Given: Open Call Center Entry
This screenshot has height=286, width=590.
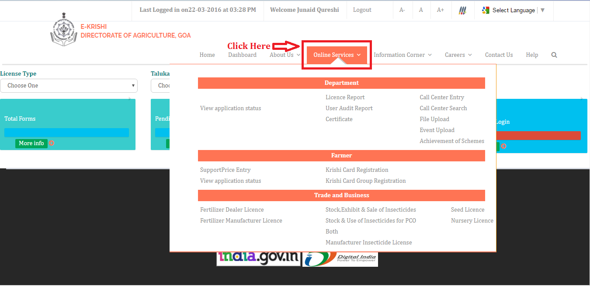Looking at the screenshot, I should click(442, 97).
